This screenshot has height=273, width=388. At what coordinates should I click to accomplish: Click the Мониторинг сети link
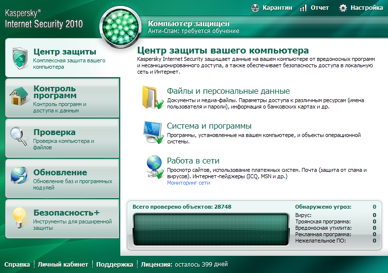coord(188,183)
